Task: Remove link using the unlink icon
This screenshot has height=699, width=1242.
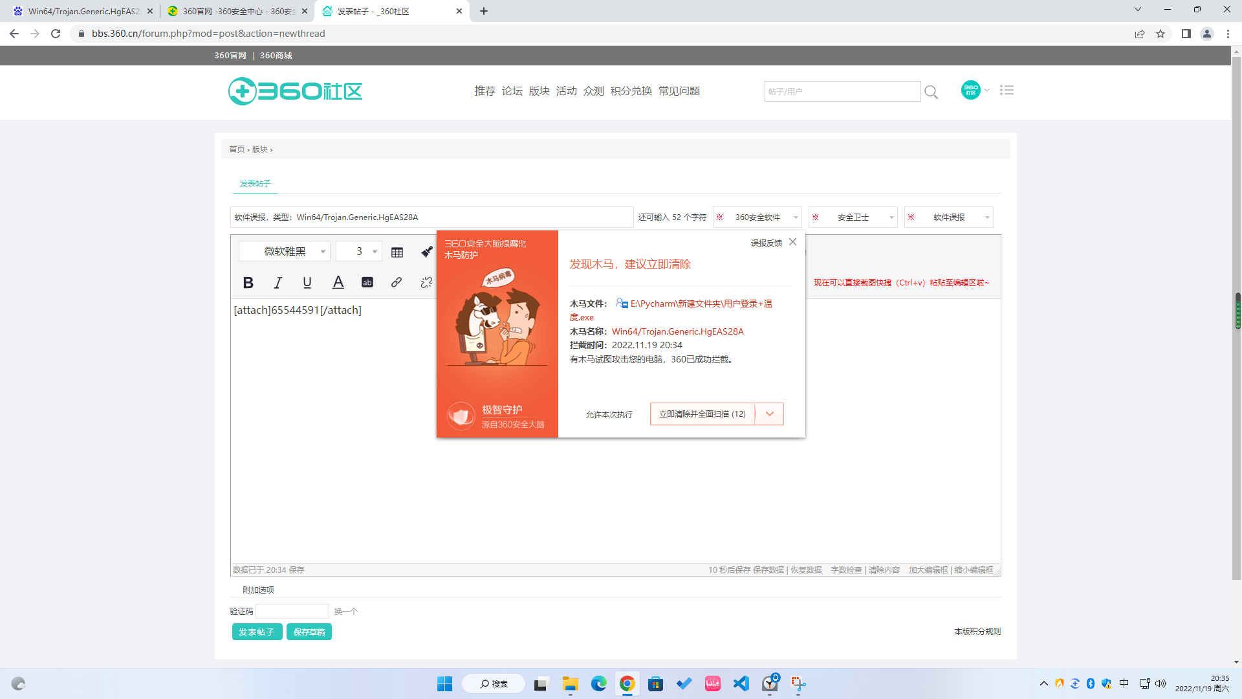Action: [x=426, y=282]
